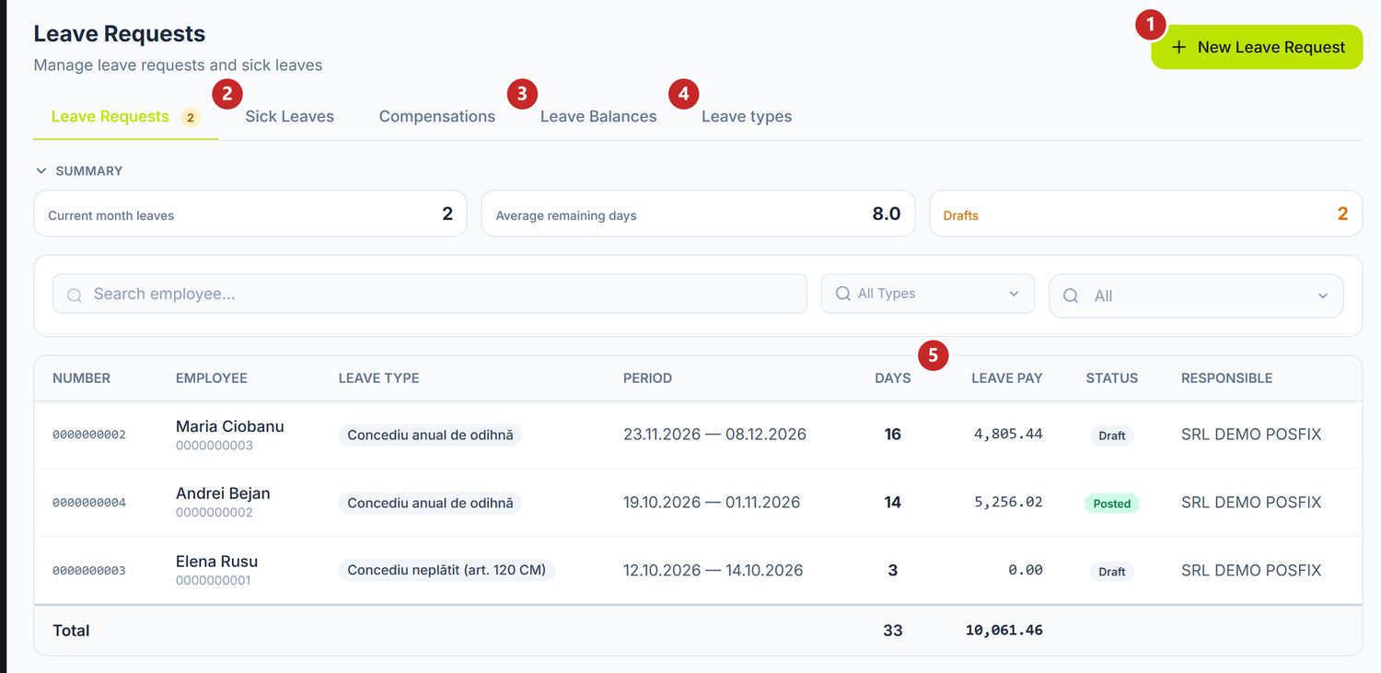Viewport: 1381px width, 673px height.
Task: Open the Compensations tab
Action: [x=437, y=117]
